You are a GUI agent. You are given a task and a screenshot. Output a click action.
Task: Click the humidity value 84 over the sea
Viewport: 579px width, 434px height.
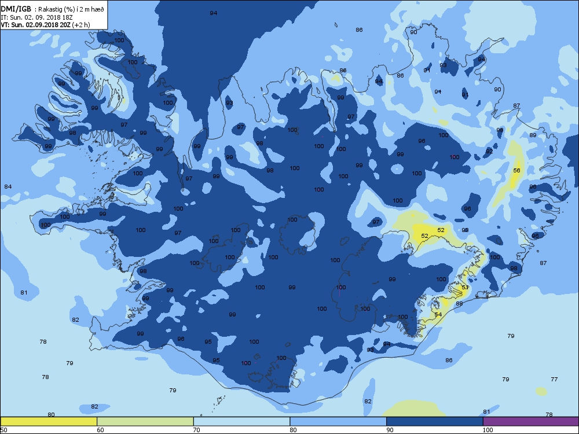tap(8, 187)
